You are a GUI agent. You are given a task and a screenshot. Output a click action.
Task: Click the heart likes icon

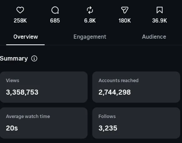pyautogui.click(x=20, y=10)
